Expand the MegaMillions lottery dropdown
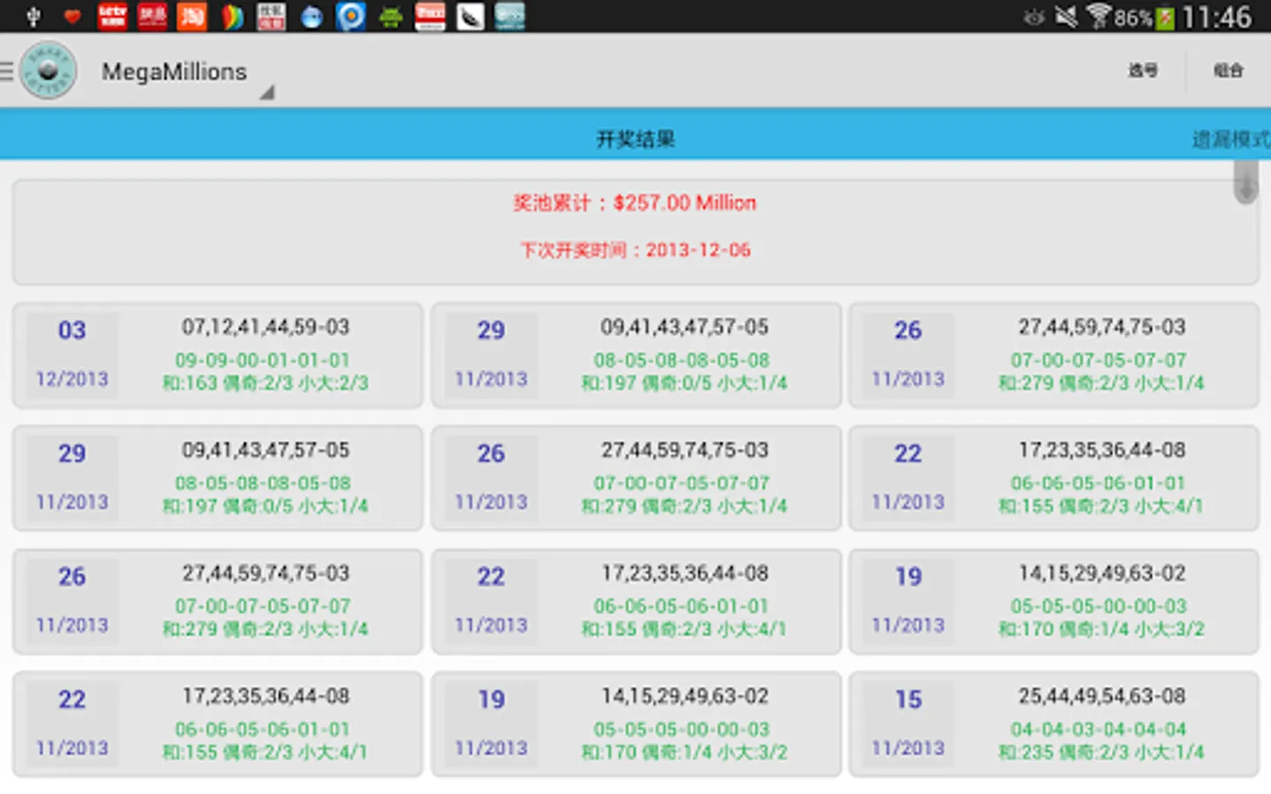 (x=187, y=74)
